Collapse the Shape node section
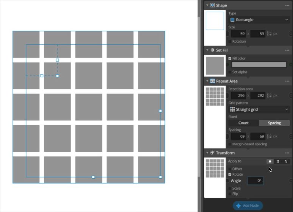293x212 pixels. click(x=207, y=5)
